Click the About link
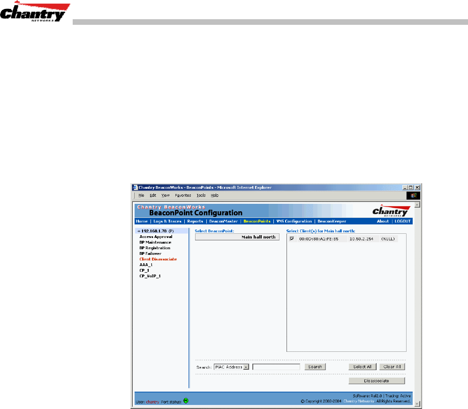This screenshot has width=468, height=409. pos(383,221)
